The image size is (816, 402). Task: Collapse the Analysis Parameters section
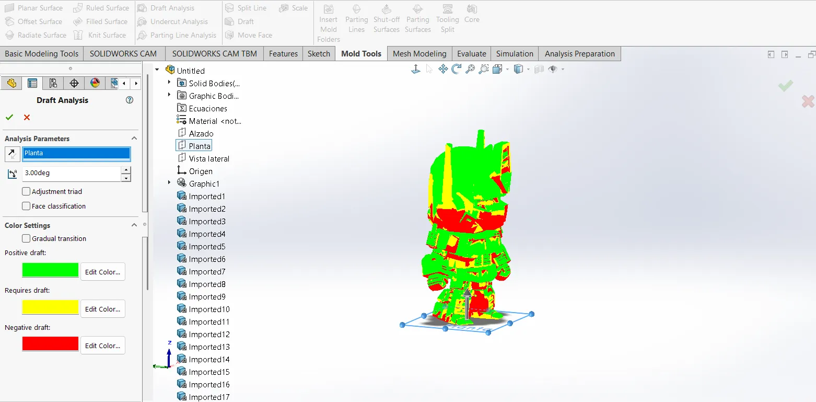(134, 139)
